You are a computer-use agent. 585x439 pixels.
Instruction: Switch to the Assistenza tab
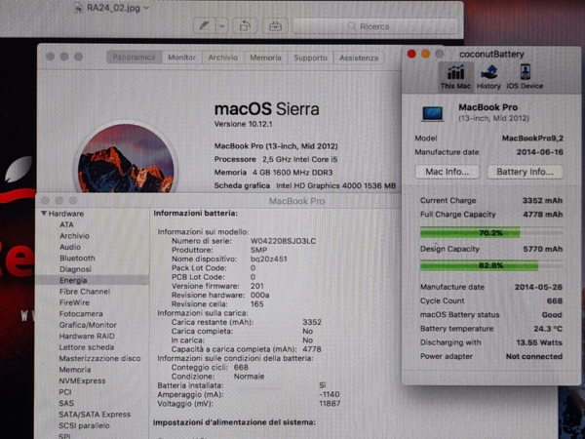point(359,58)
